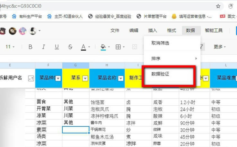This screenshot has height=147, width=237.
Task: Open the 图文 bookmark
Action: [228, 16]
